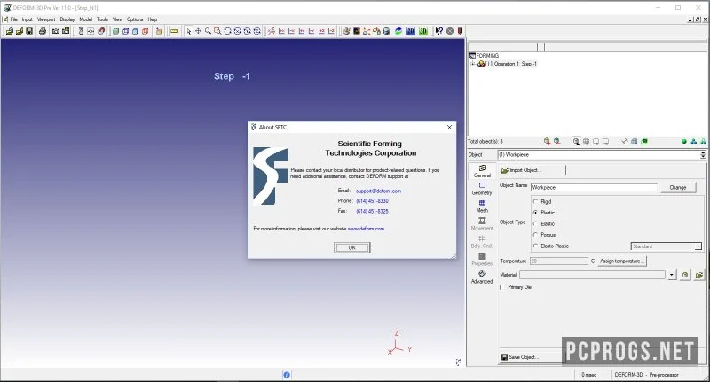This screenshot has width=710, height=382.
Task: Click the green 3D toolbar button
Action: [x=423, y=31]
